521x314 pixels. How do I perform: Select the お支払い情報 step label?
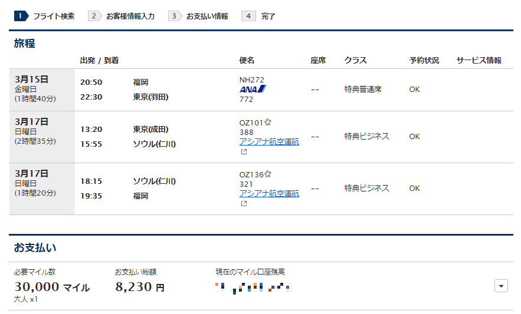207,16
